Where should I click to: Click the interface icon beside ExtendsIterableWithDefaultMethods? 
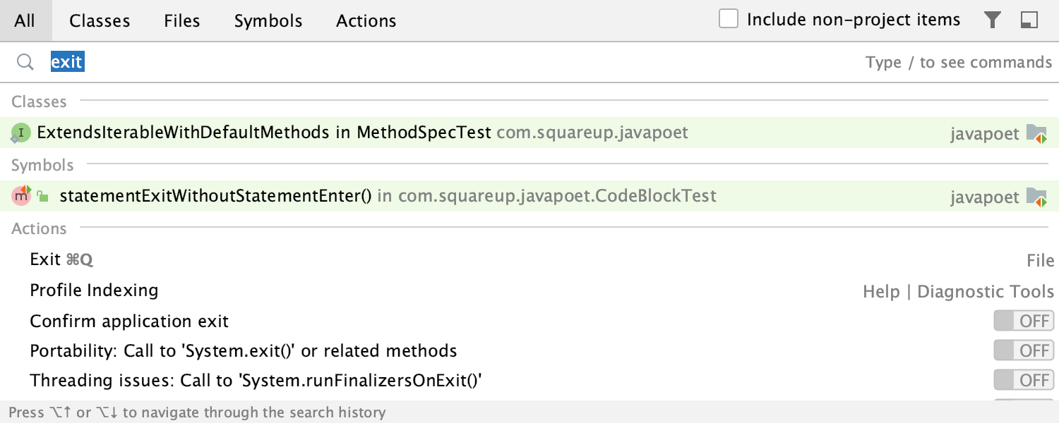[x=21, y=133]
